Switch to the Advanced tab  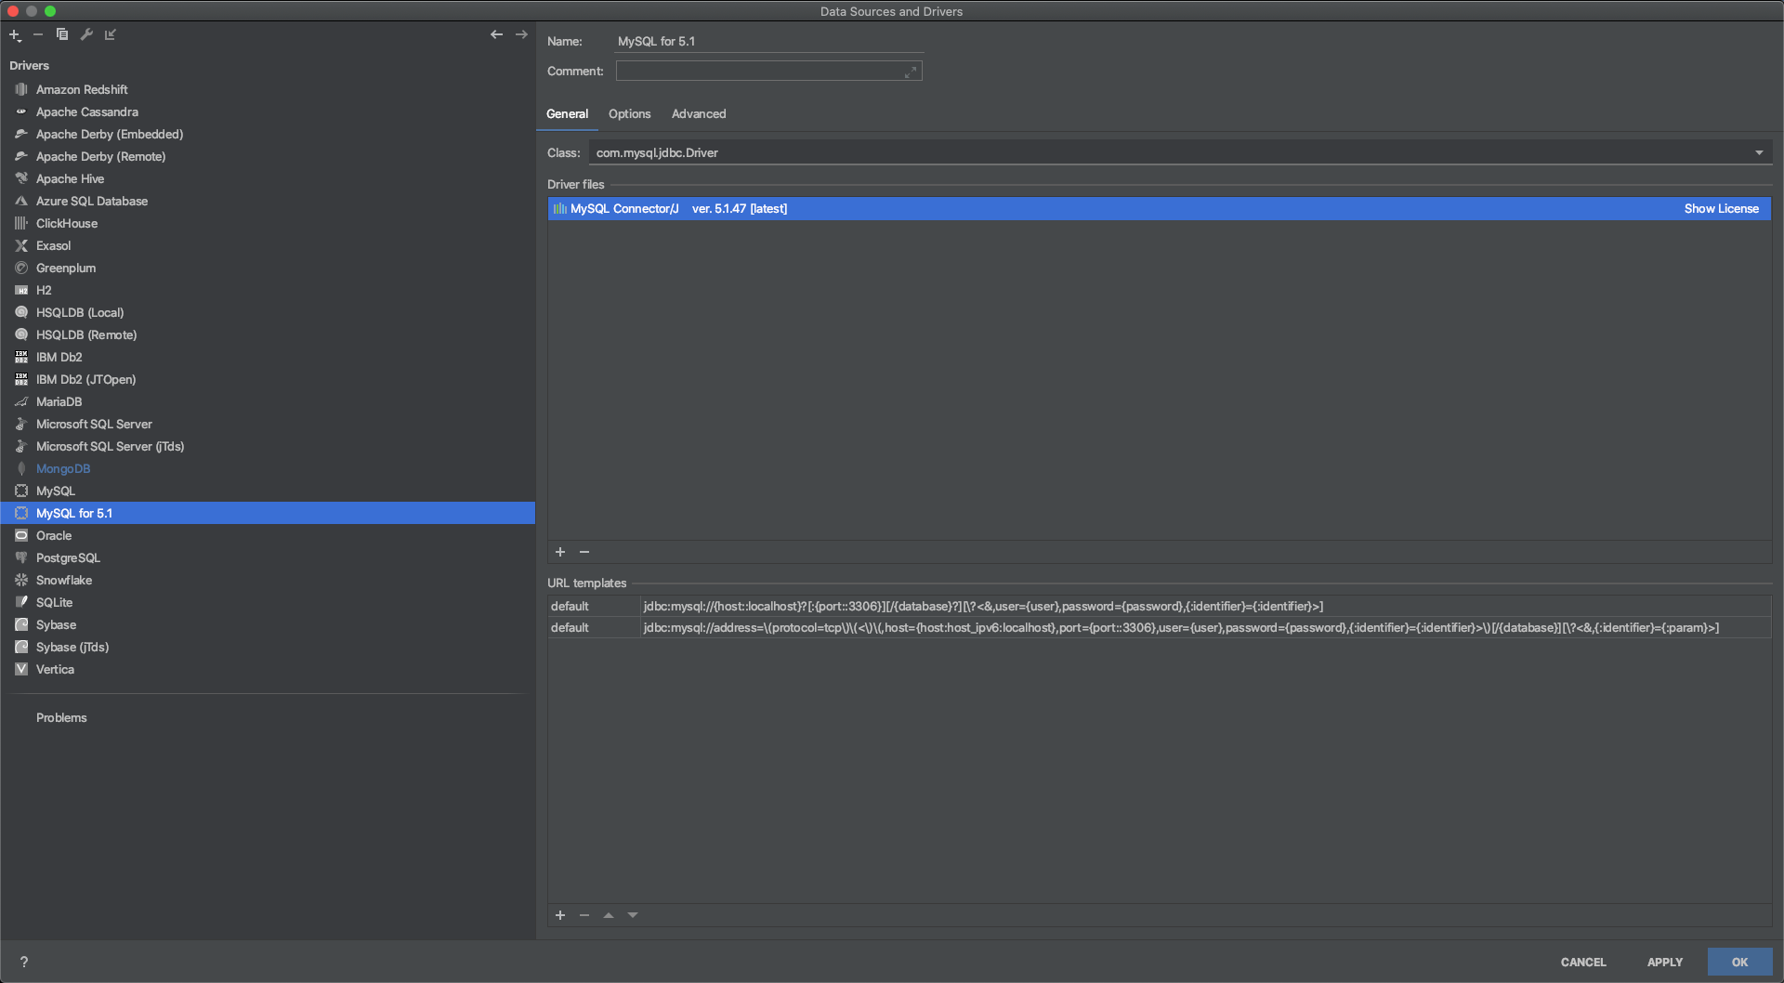(699, 113)
